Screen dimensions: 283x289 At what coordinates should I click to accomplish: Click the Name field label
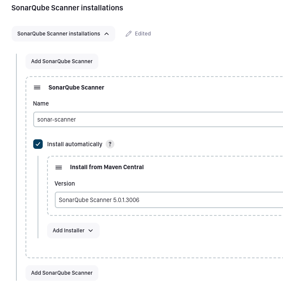click(x=41, y=103)
